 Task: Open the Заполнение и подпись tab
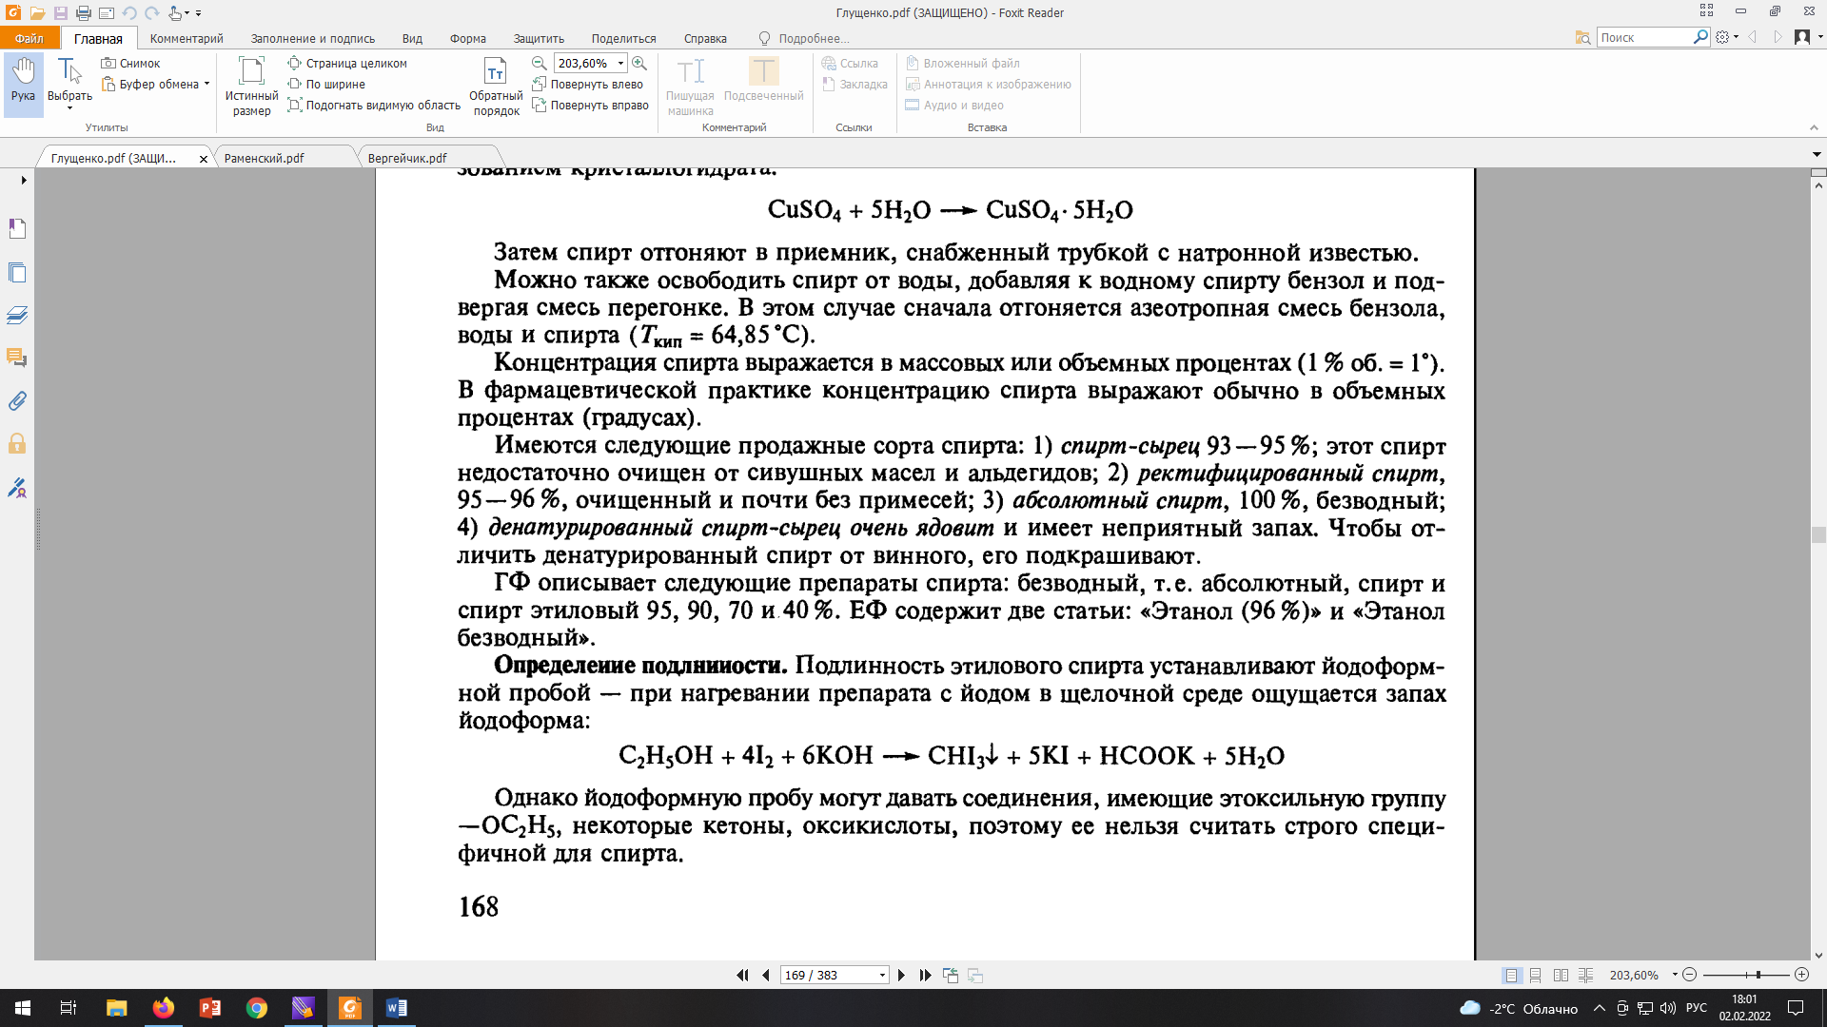click(313, 38)
